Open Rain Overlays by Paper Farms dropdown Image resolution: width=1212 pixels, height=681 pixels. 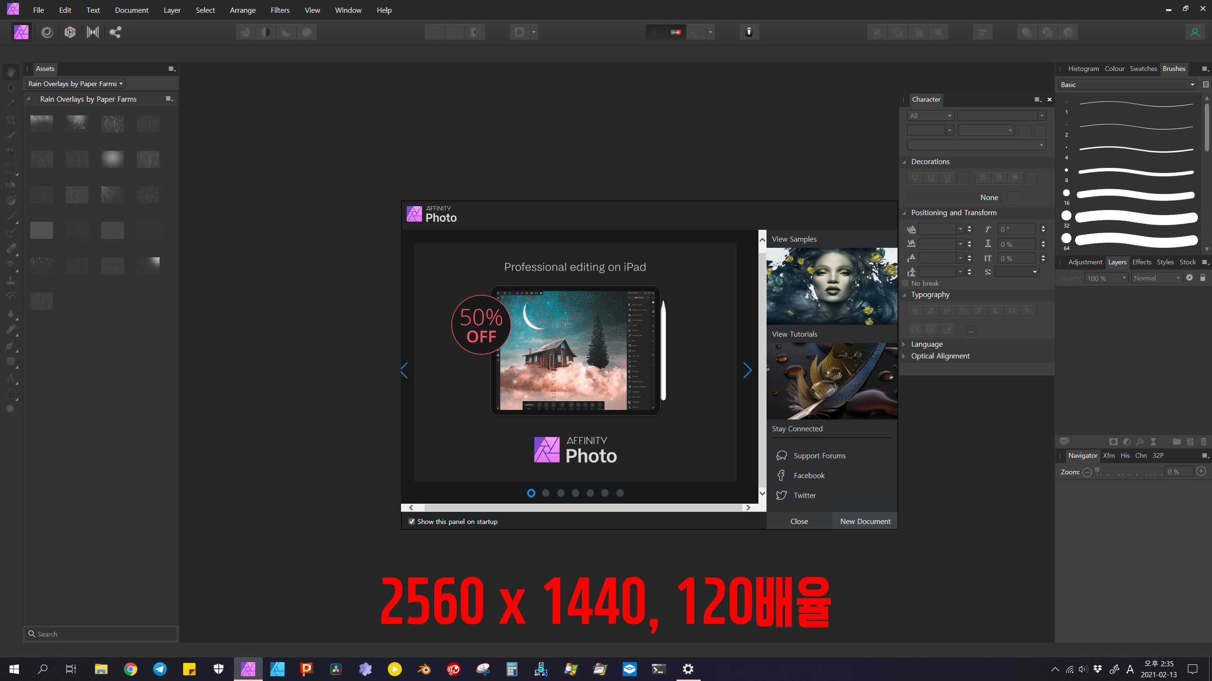pyautogui.click(x=75, y=84)
